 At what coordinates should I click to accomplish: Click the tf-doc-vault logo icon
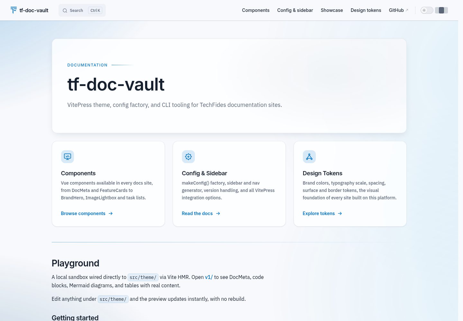coord(14,10)
